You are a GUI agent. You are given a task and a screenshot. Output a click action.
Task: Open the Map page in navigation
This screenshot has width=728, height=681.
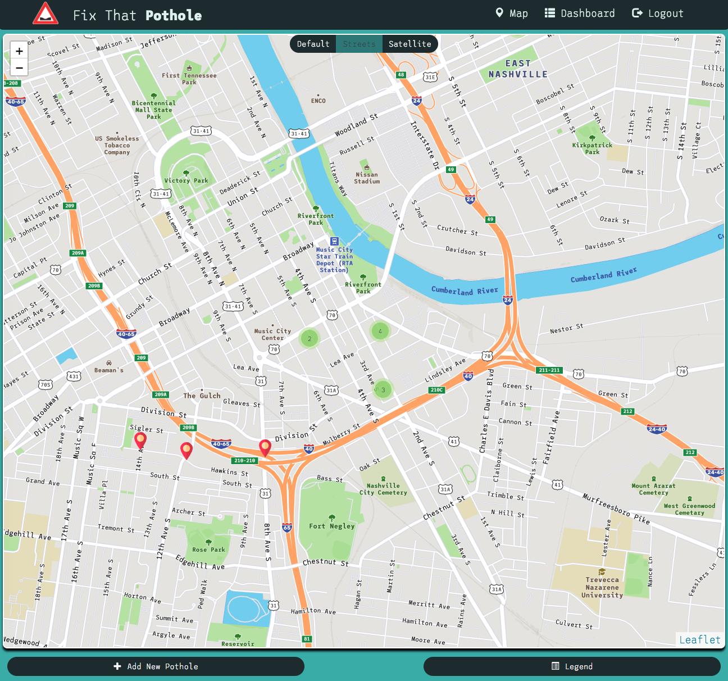[x=512, y=13]
